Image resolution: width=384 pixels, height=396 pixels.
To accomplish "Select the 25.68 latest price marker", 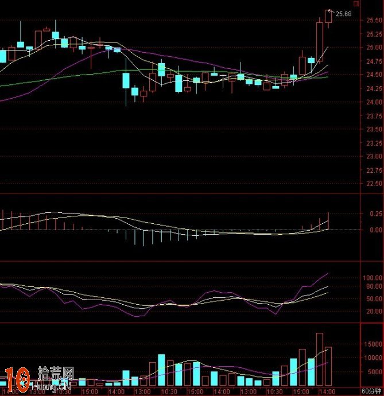I will click(x=343, y=14).
